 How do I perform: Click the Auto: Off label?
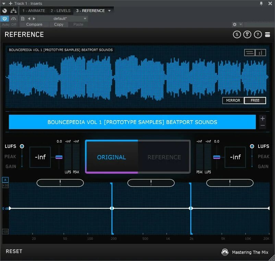click(9, 25)
